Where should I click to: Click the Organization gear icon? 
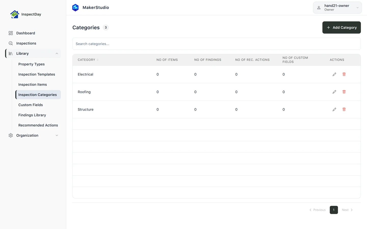(11, 135)
